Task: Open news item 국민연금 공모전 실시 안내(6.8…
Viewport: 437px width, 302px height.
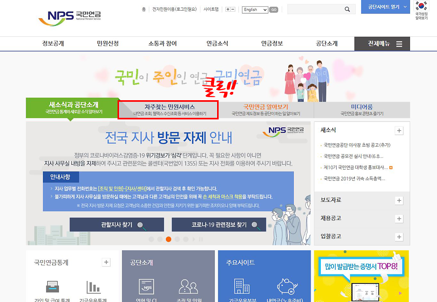Action: click(353, 156)
